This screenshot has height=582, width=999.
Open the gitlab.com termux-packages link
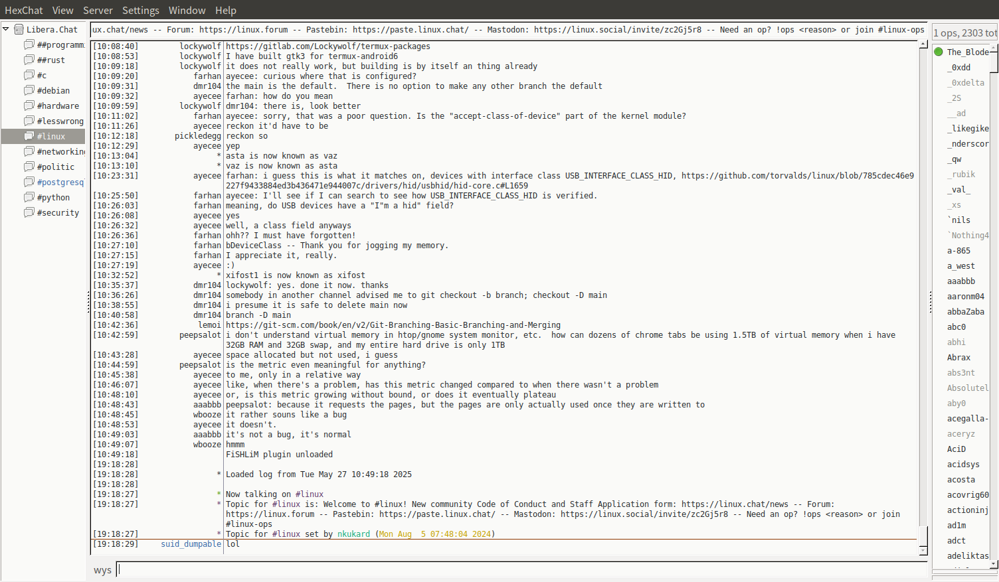coord(327,46)
